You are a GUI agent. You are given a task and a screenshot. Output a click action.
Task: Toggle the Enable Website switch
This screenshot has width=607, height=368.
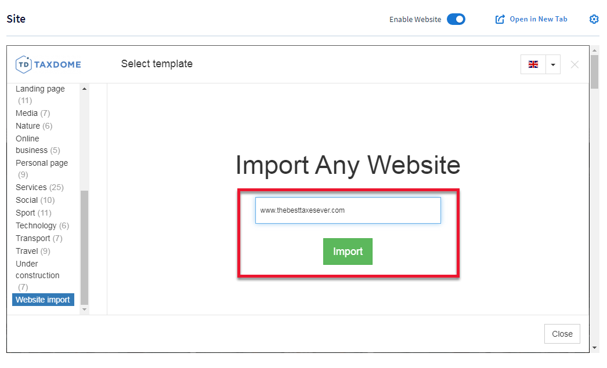tap(456, 19)
